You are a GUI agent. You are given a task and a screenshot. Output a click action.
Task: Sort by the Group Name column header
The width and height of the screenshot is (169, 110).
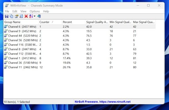click(21, 22)
